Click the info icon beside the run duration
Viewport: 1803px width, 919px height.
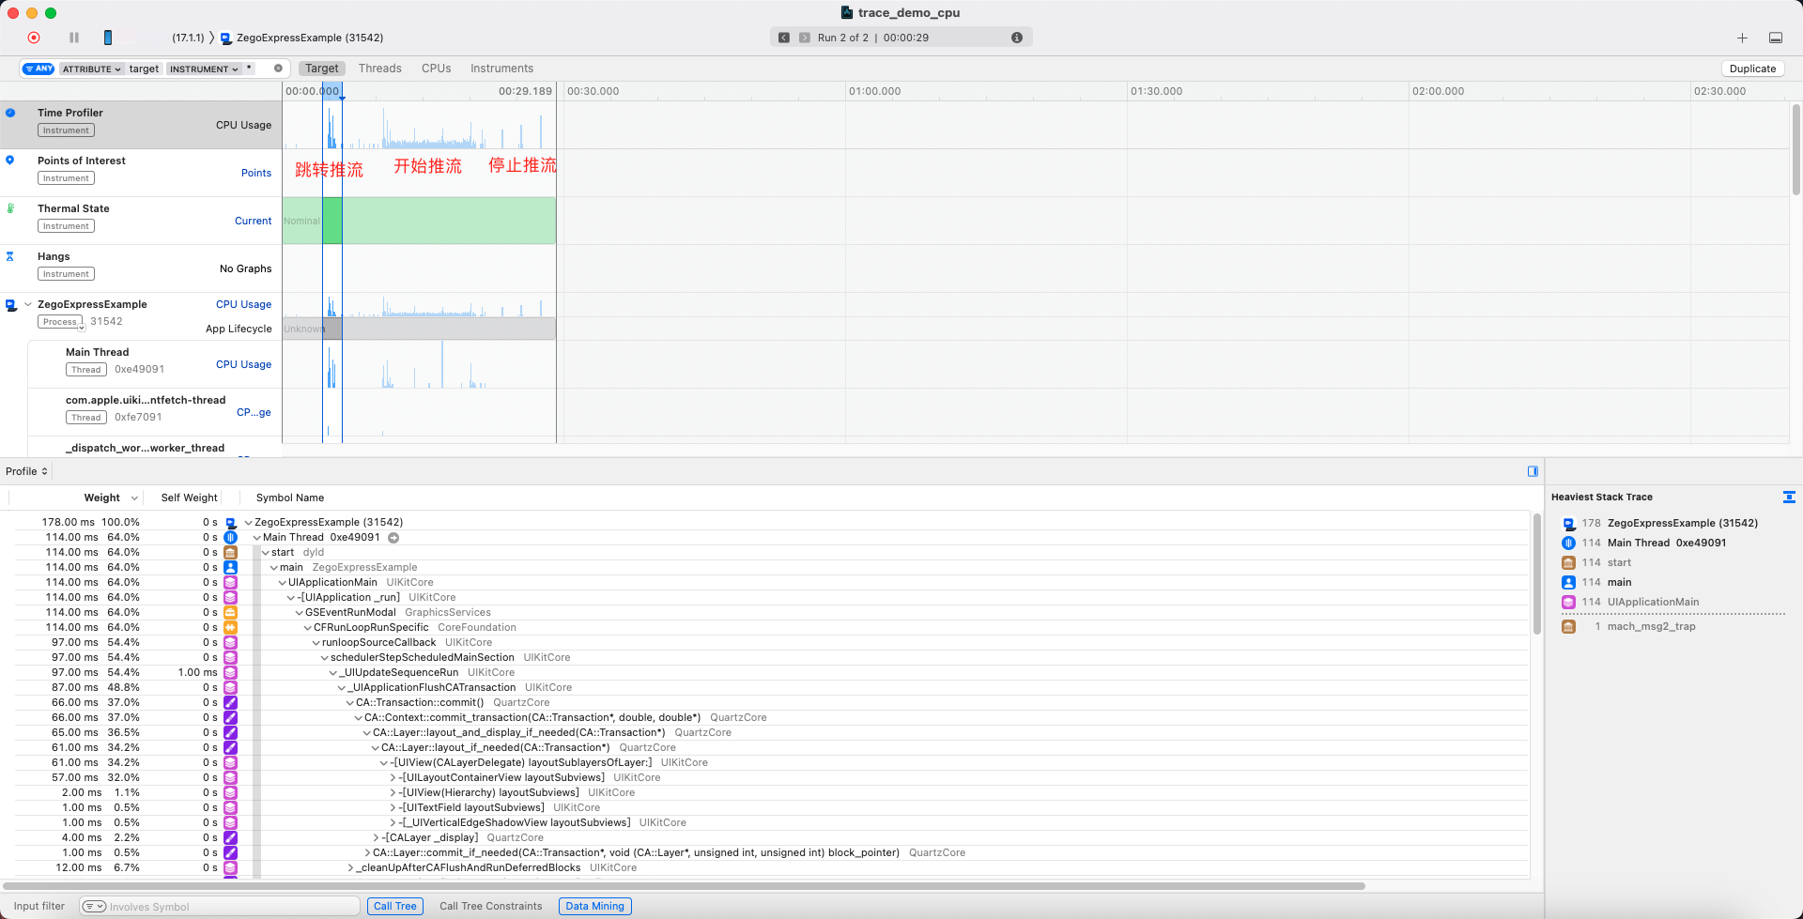(x=1017, y=38)
